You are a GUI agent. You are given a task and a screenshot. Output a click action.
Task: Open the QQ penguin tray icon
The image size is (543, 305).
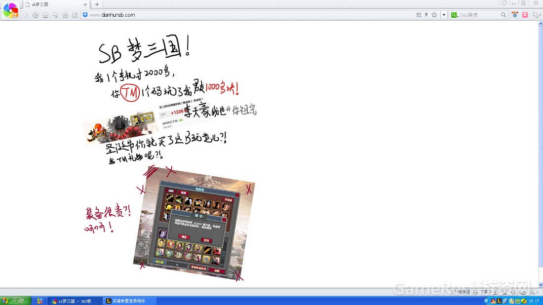pos(493,301)
